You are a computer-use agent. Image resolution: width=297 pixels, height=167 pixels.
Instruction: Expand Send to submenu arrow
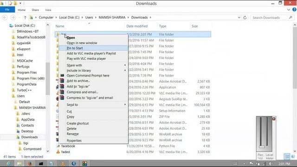pos(125,104)
